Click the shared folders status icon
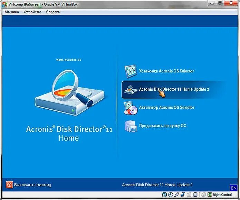 (x=189, y=194)
